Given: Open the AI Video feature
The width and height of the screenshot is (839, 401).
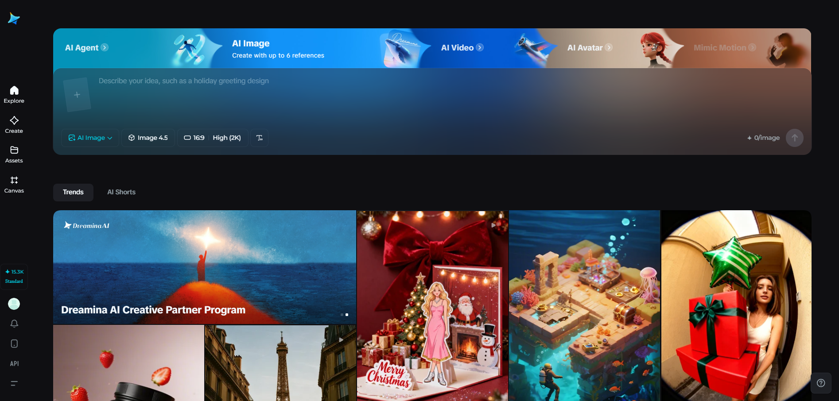Looking at the screenshot, I should tap(461, 47).
